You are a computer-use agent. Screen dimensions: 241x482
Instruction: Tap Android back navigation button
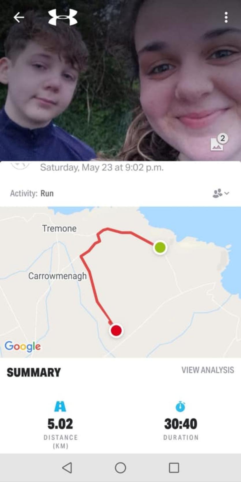(x=67, y=468)
